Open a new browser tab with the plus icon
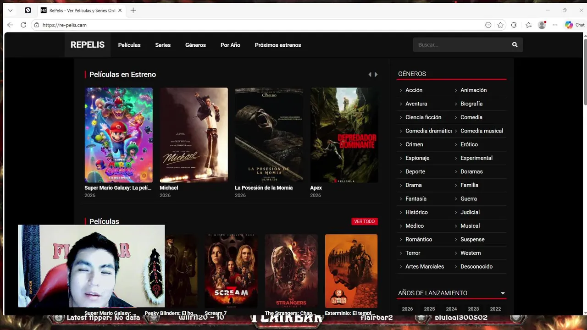Screen dimensions: 587x330 tap(133, 10)
